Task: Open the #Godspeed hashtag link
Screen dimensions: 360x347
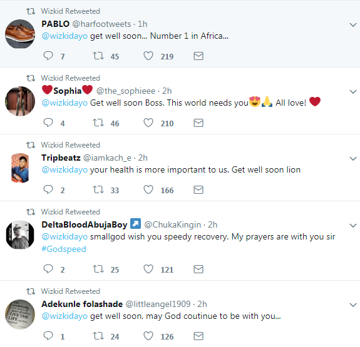Action: point(64,249)
